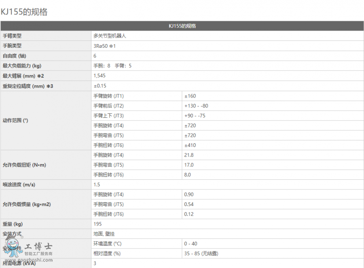Select the 3Rø50 wrist type value
The image size is (364, 268).
click(x=104, y=46)
